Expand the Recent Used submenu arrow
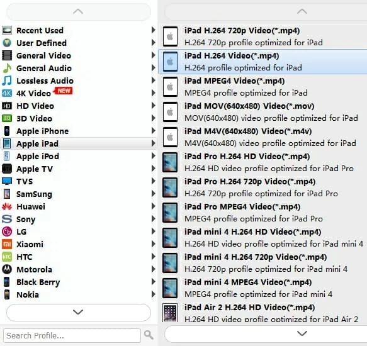Viewport: 367px width, 346px height. tap(154, 30)
